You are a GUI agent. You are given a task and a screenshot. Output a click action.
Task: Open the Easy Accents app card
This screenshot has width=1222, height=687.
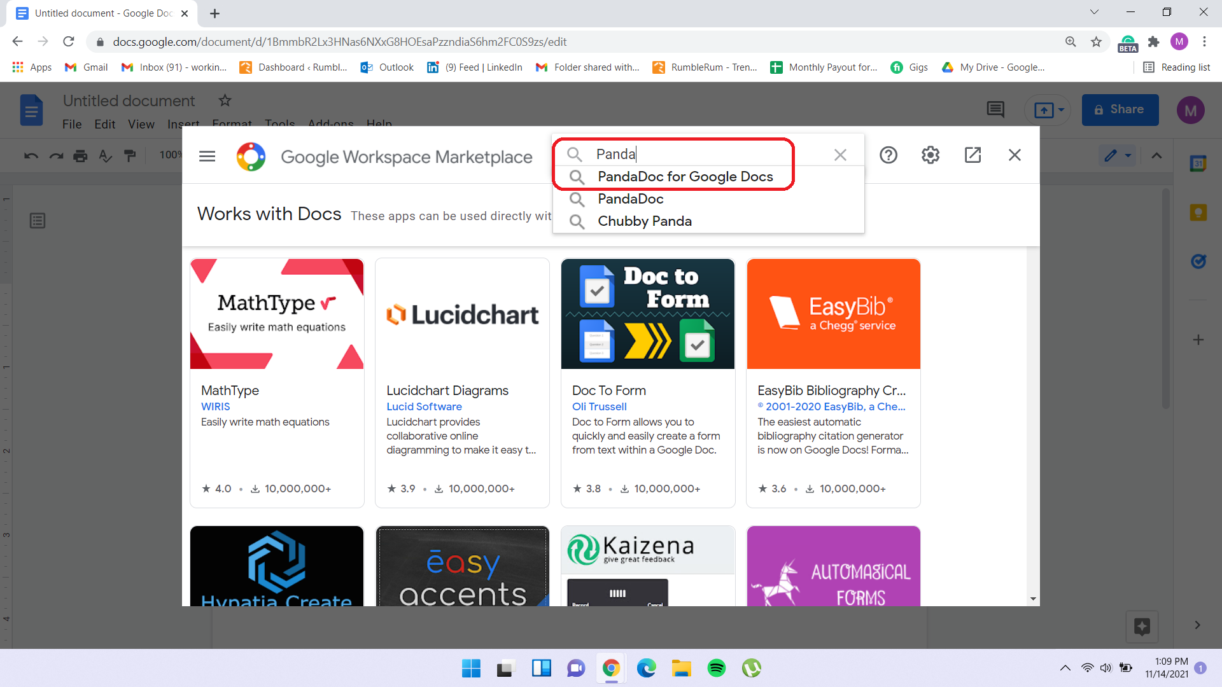[463, 566]
